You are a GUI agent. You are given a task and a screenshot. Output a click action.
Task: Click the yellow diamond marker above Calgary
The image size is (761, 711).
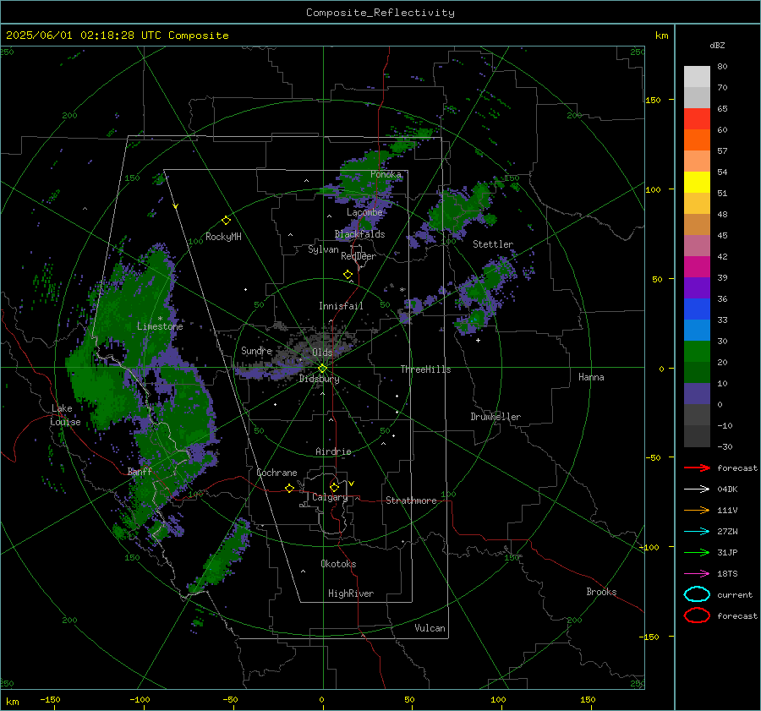(x=334, y=487)
